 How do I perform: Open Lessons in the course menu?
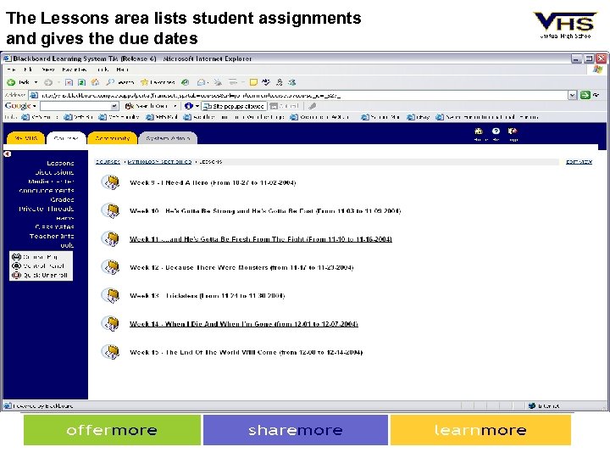click(x=60, y=163)
